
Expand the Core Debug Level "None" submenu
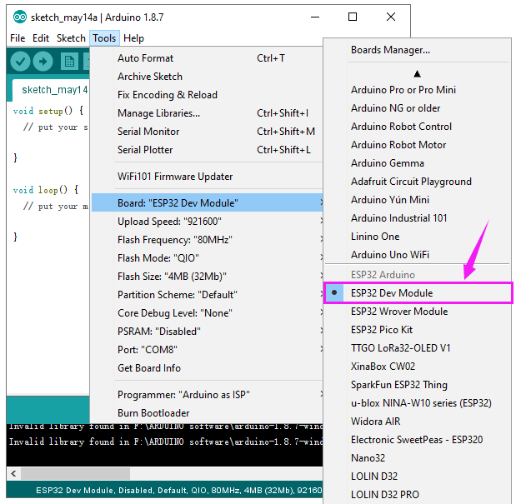pos(208,312)
